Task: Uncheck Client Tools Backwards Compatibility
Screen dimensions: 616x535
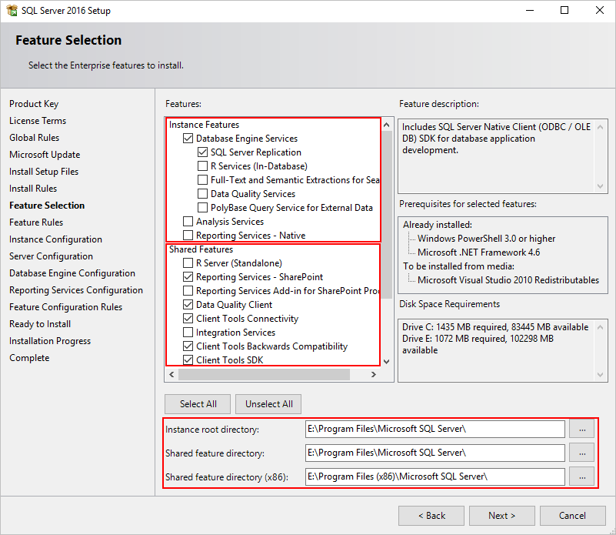Action: (x=188, y=346)
